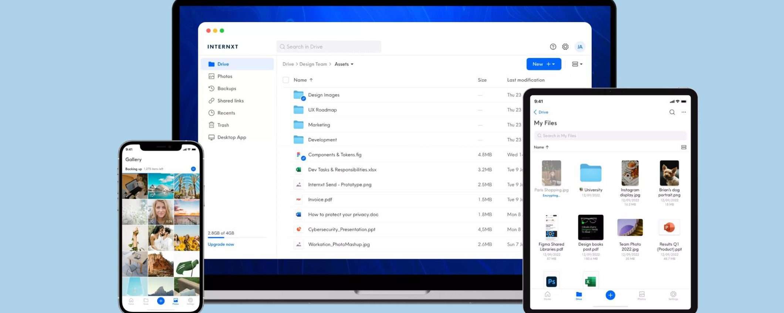Open the Instagram display.jpg thumbnail
Image resolution: width=784 pixels, height=313 pixels.
pos(630,173)
